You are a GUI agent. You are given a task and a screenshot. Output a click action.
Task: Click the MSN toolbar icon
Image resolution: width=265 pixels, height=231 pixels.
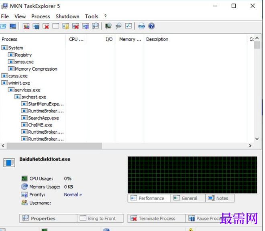141,26
